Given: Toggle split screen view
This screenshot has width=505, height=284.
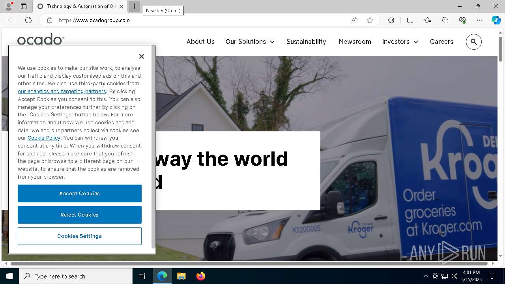Looking at the screenshot, I should point(410,20).
